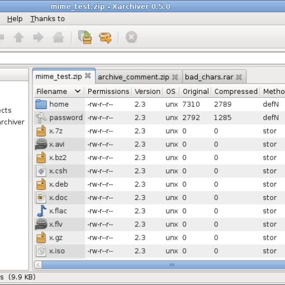
Task: Click the Compressed size value 1285
Action: tap(223, 118)
